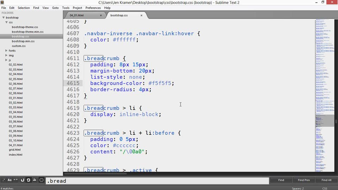Open 04_01.html in sidebar
This screenshot has height=190, width=338.
click(x=15, y=145)
